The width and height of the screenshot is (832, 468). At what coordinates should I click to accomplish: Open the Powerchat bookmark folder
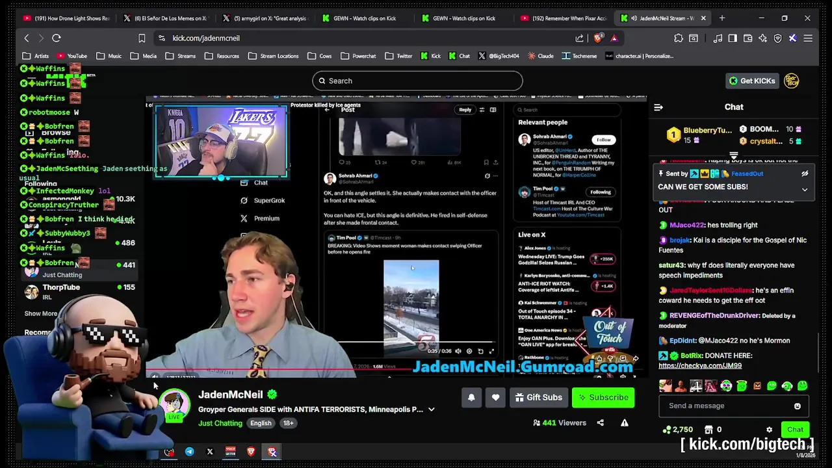coord(358,56)
